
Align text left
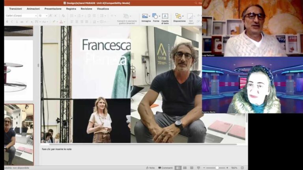pyautogui.click(x=72, y=22)
